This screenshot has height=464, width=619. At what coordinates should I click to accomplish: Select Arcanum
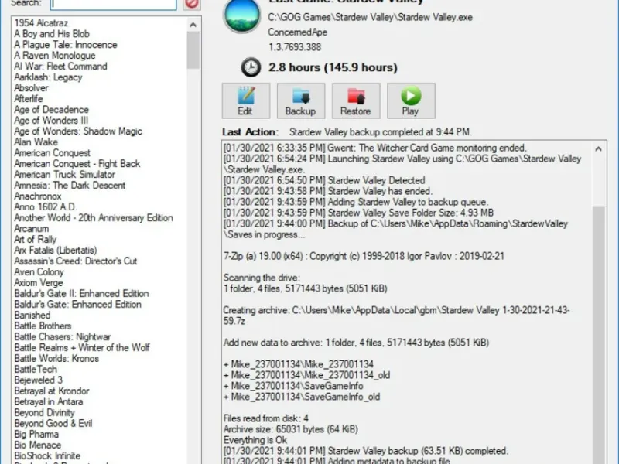(31, 229)
